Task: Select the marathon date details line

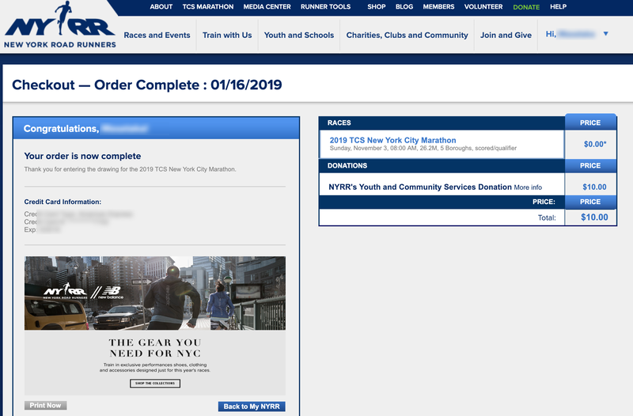Action: [x=423, y=148]
